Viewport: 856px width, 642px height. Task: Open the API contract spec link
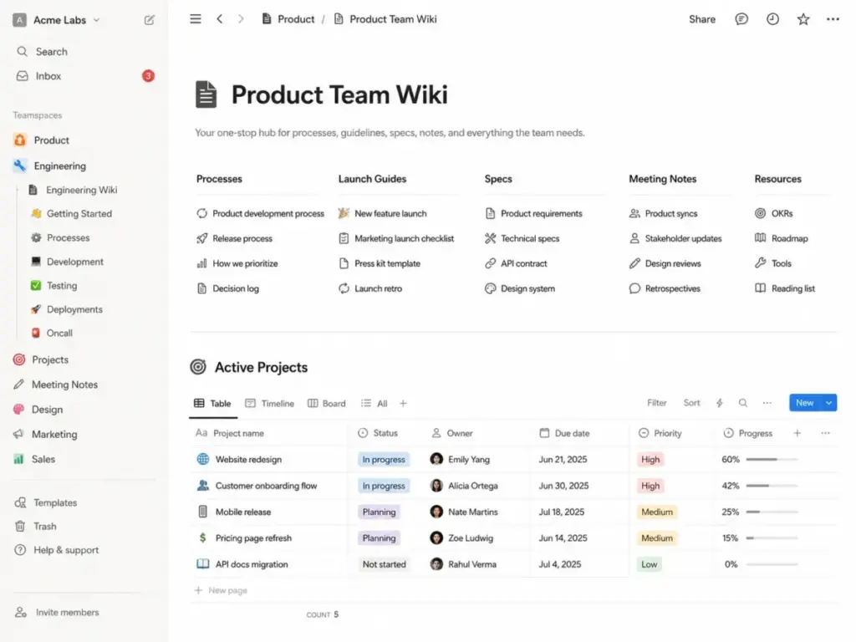(516, 263)
